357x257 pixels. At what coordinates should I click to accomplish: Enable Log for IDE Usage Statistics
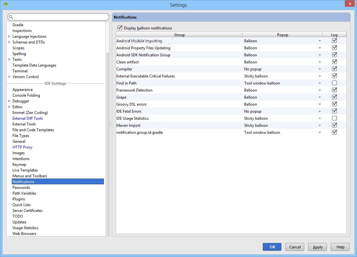coord(334,118)
